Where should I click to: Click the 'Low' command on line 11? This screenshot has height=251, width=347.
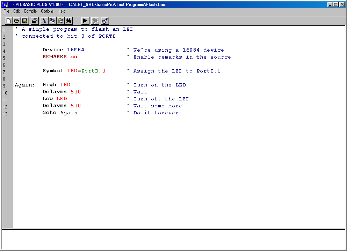48,99
